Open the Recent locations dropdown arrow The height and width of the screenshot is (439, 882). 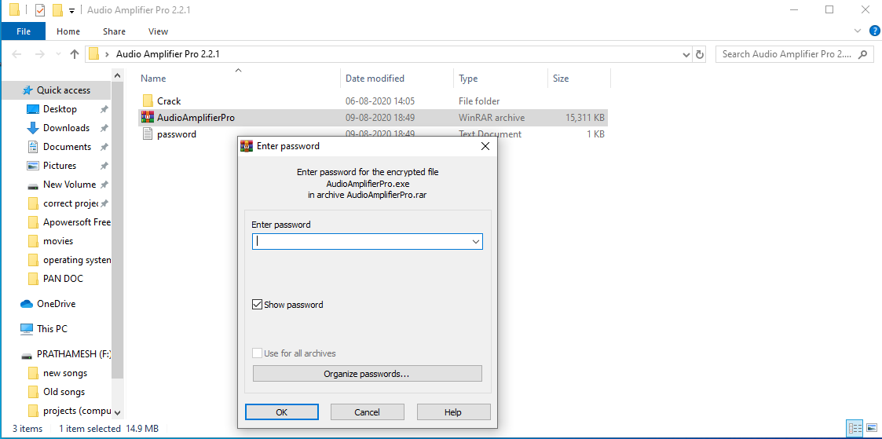tap(59, 54)
